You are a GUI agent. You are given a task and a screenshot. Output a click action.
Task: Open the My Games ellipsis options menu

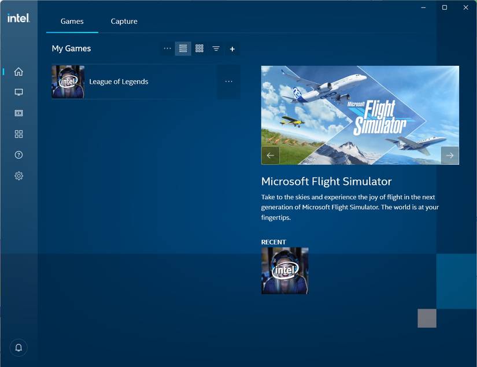(x=167, y=49)
